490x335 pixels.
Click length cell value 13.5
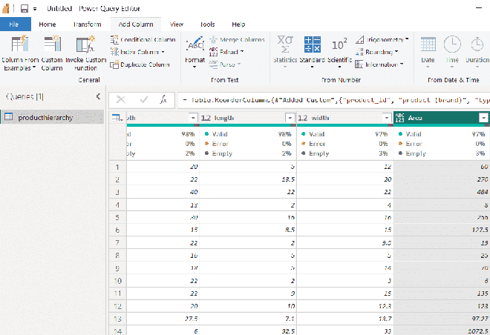(248, 179)
